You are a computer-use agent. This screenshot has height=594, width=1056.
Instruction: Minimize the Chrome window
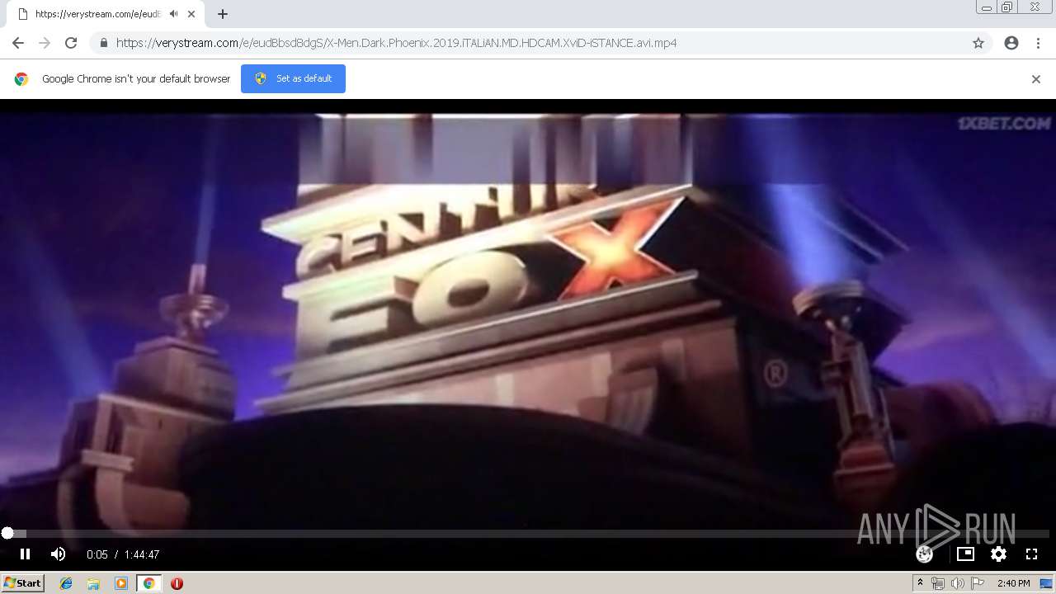[987, 7]
